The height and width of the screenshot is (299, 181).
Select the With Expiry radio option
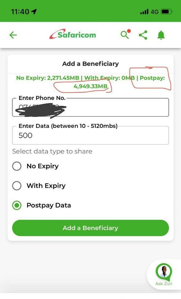click(x=17, y=186)
